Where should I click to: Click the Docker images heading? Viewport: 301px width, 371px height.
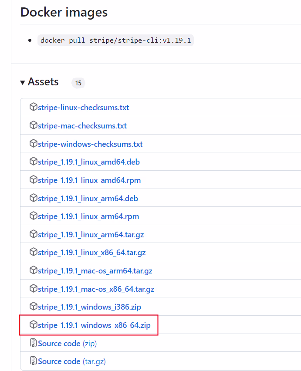64,12
